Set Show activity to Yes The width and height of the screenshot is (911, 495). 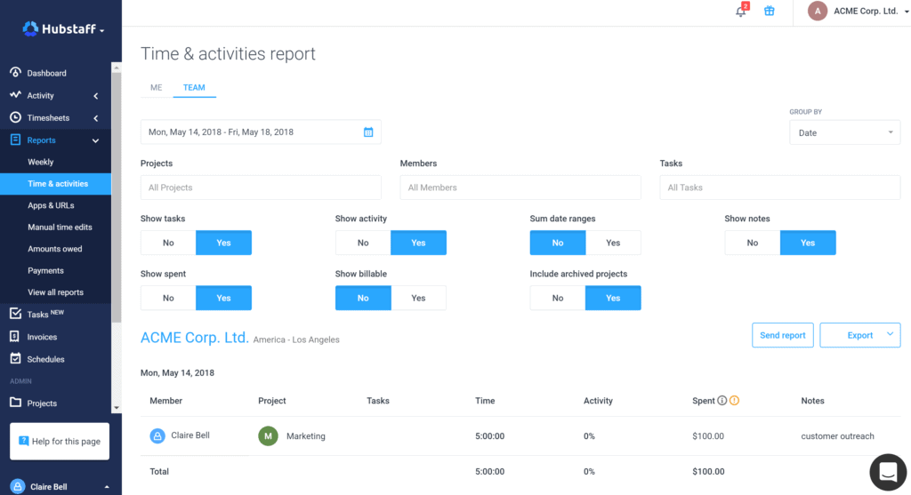(x=418, y=243)
